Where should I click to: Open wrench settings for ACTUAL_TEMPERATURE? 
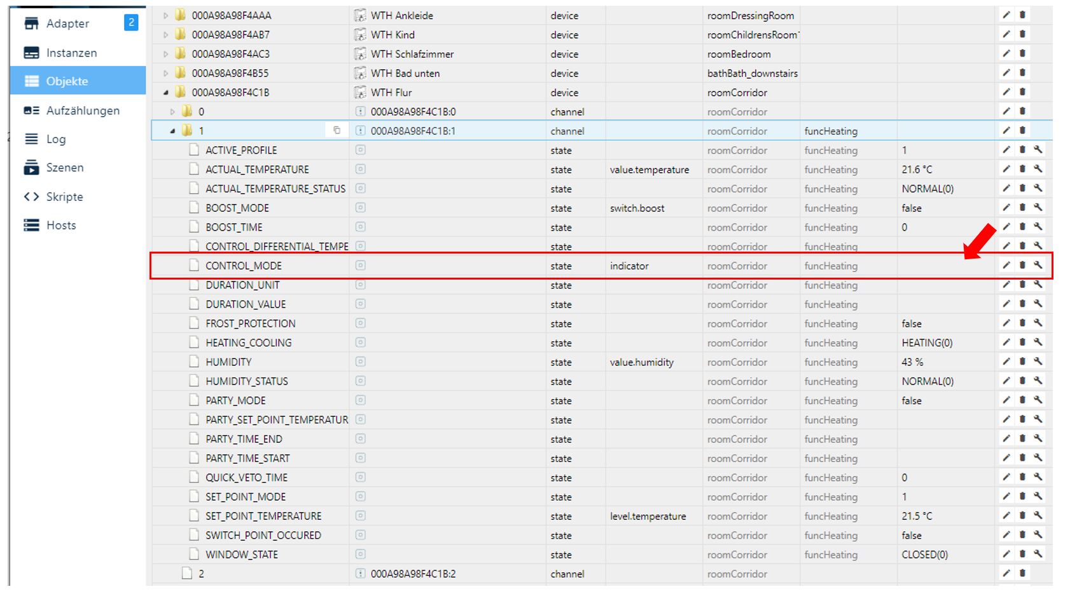[x=1038, y=169]
